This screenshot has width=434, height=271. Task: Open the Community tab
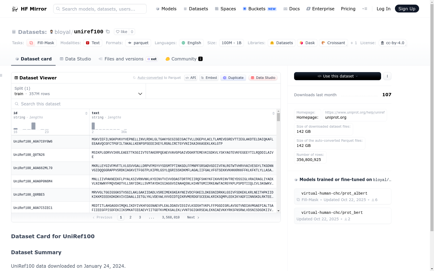click(x=184, y=59)
